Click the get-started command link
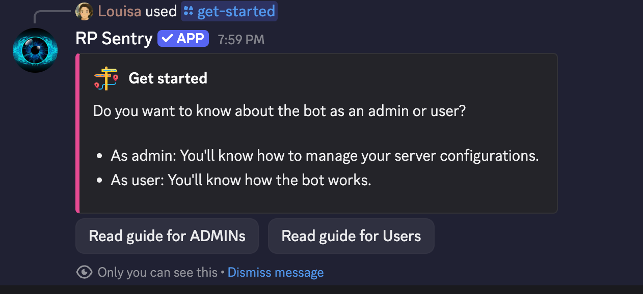This screenshot has width=643, height=294. 236,11
